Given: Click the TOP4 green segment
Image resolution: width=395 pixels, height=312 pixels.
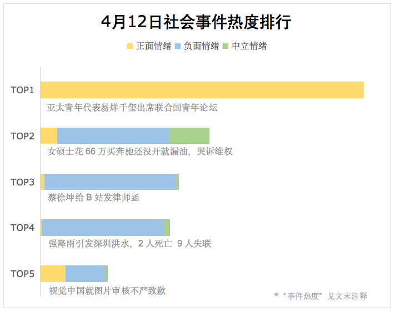Looking at the screenshot, I should click(167, 228).
